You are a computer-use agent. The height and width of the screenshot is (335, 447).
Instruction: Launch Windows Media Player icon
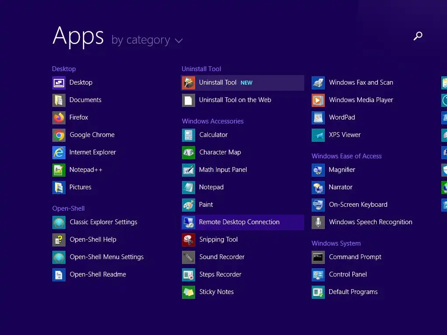(x=318, y=100)
